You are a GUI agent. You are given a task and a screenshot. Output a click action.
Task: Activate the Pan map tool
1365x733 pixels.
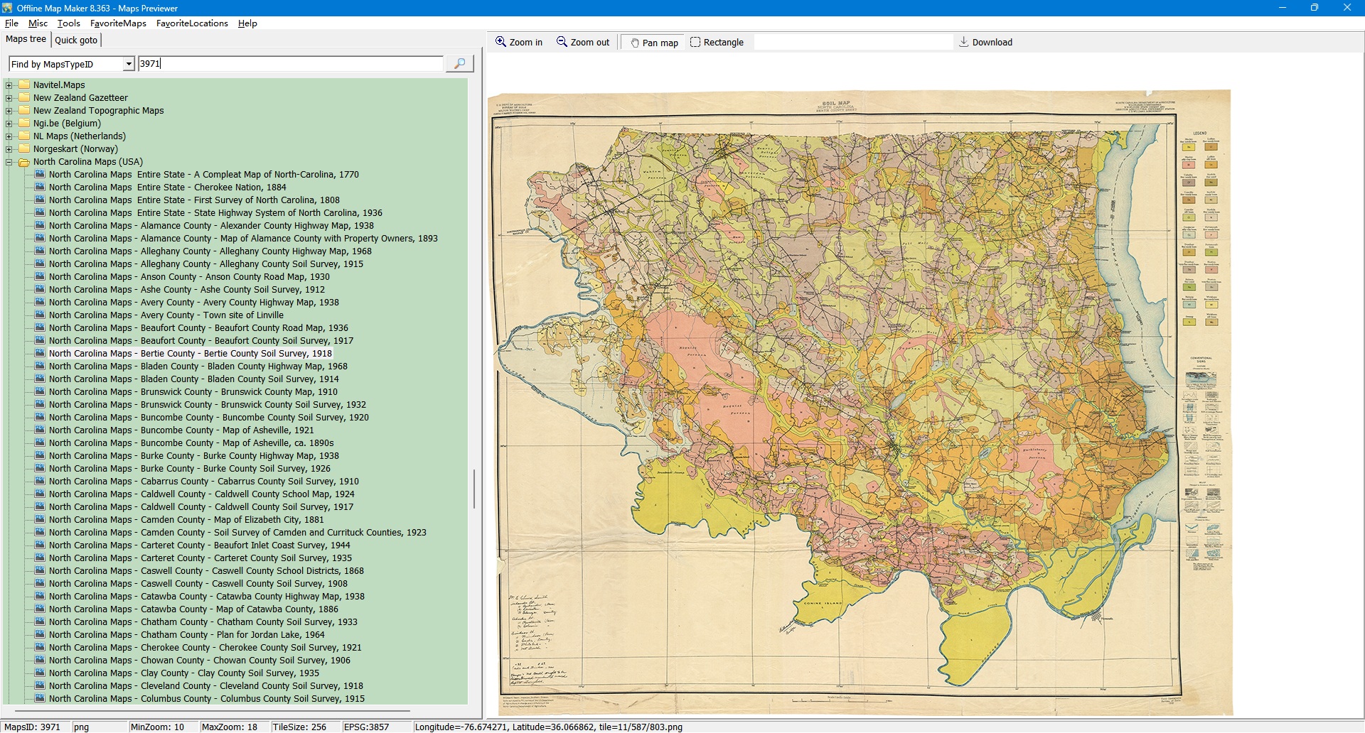653,43
